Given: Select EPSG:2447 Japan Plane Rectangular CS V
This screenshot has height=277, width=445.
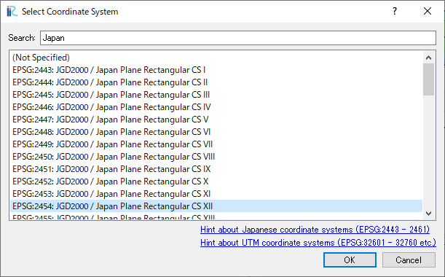Looking at the screenshot, I should click(216, 120).
